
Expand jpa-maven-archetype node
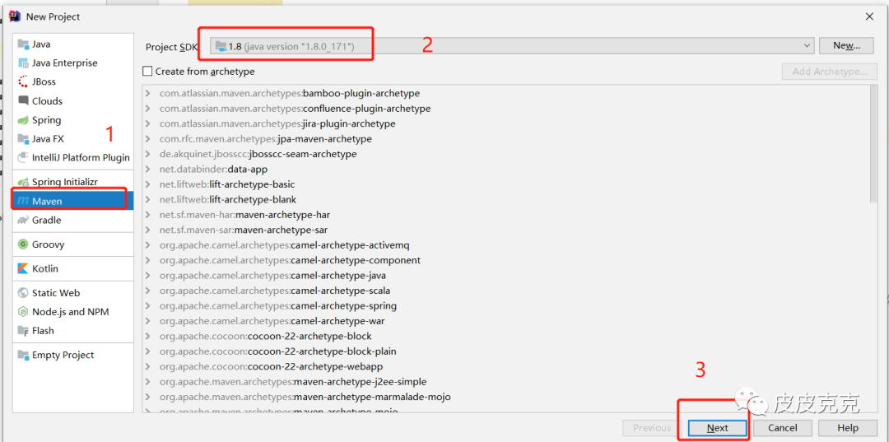coord(148,139)
